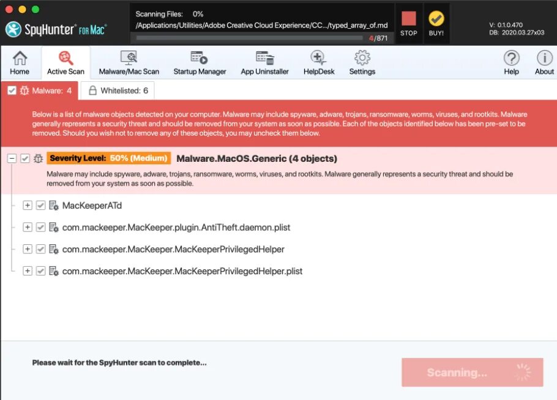The width and height of the screenshot is (557, 400).
Task: Select com.mackeeper.MacKeeper.MacKeeperPrivilegedHelper text
Action: pos(173,249)
